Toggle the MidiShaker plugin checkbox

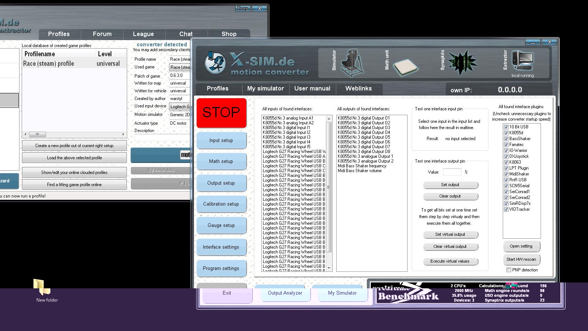[506, 174]
